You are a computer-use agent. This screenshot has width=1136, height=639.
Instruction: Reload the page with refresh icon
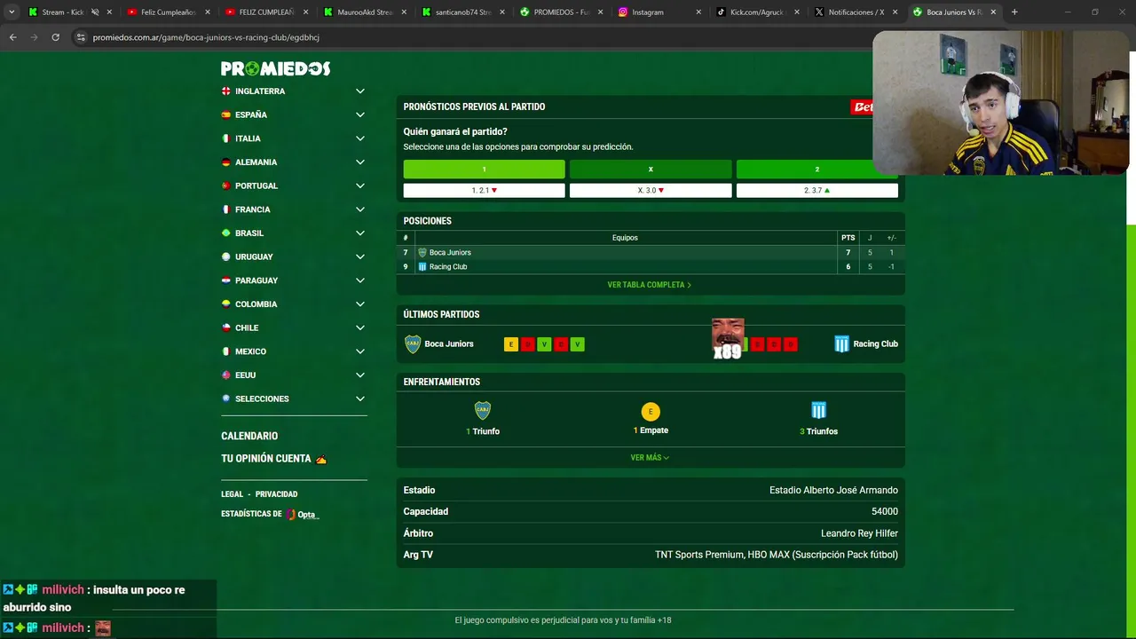pos(55,37)
